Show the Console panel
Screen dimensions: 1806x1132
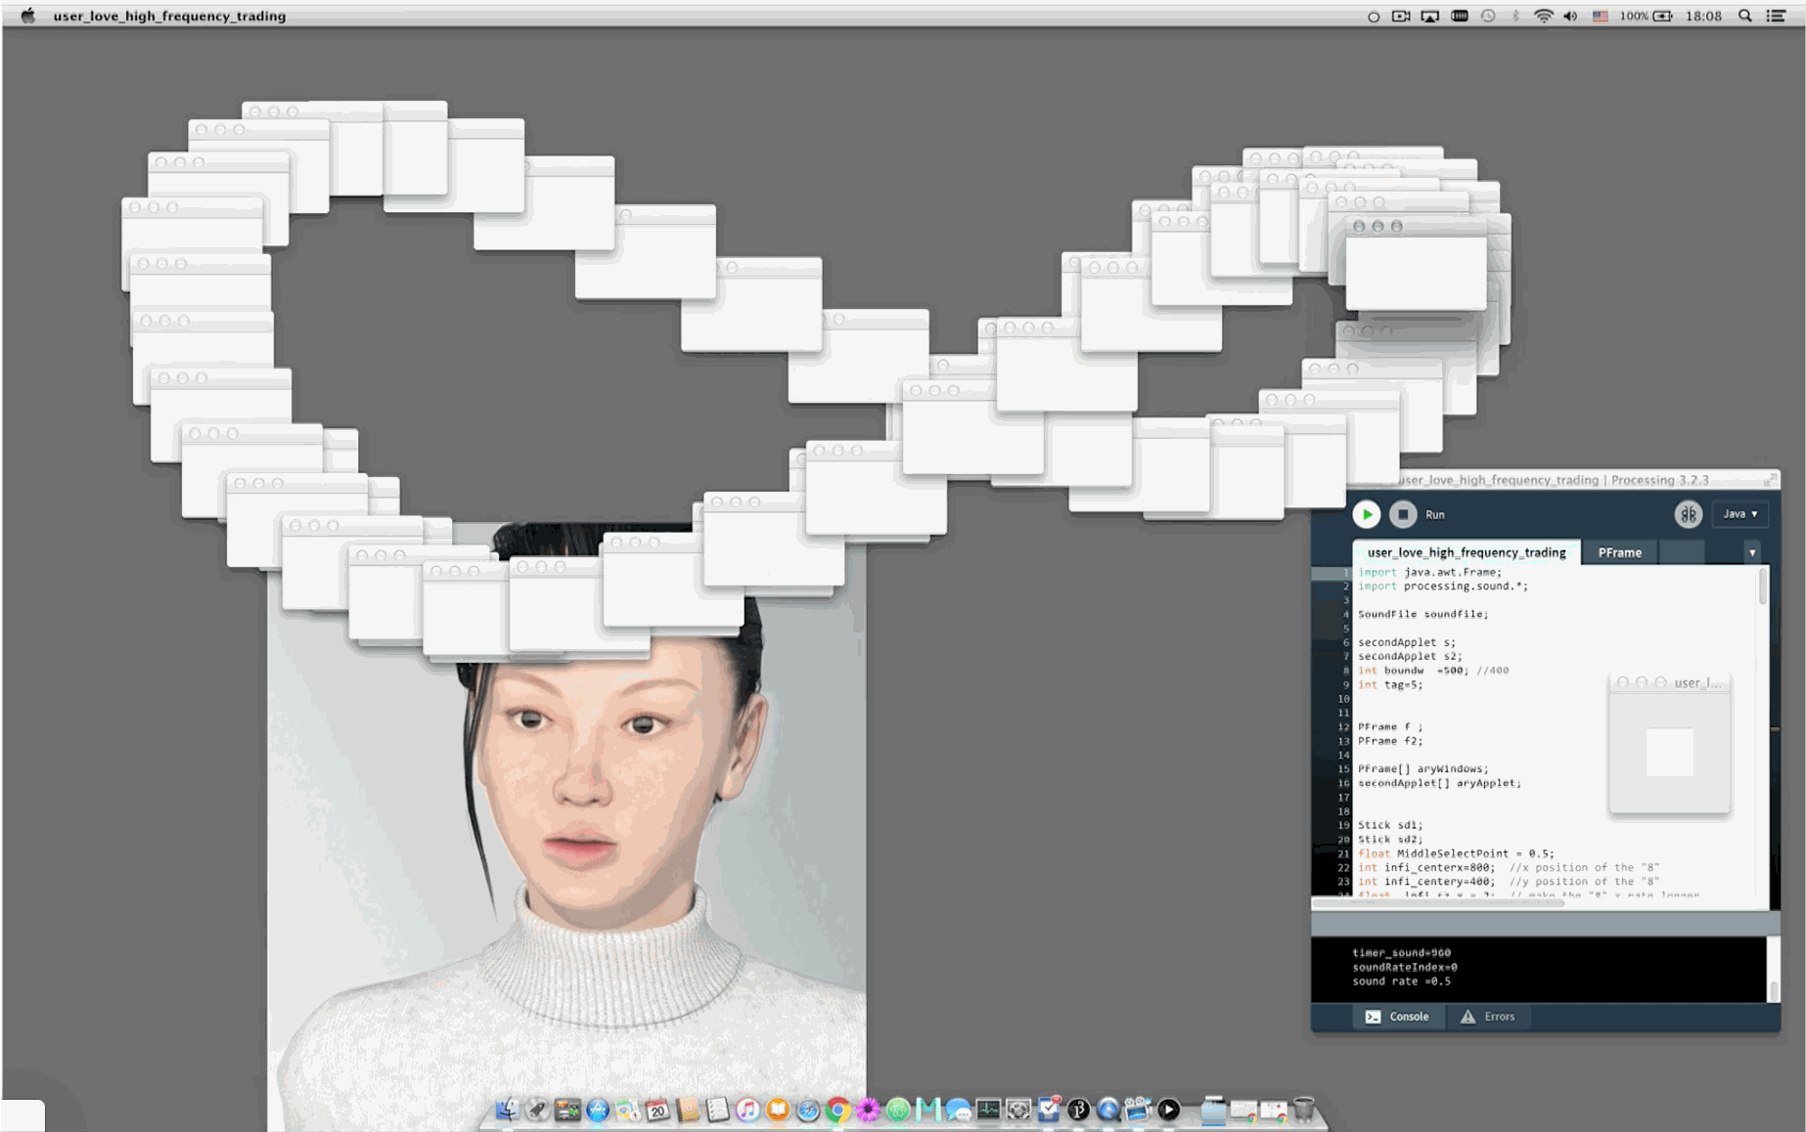tap(1397, 1017)
